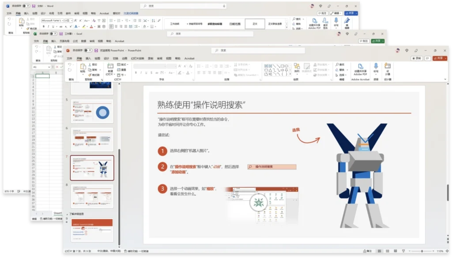The width and height of the screenshot is (452, 258).
Task: Open the Word font name dropdown
Action: (x=63, y=20)
